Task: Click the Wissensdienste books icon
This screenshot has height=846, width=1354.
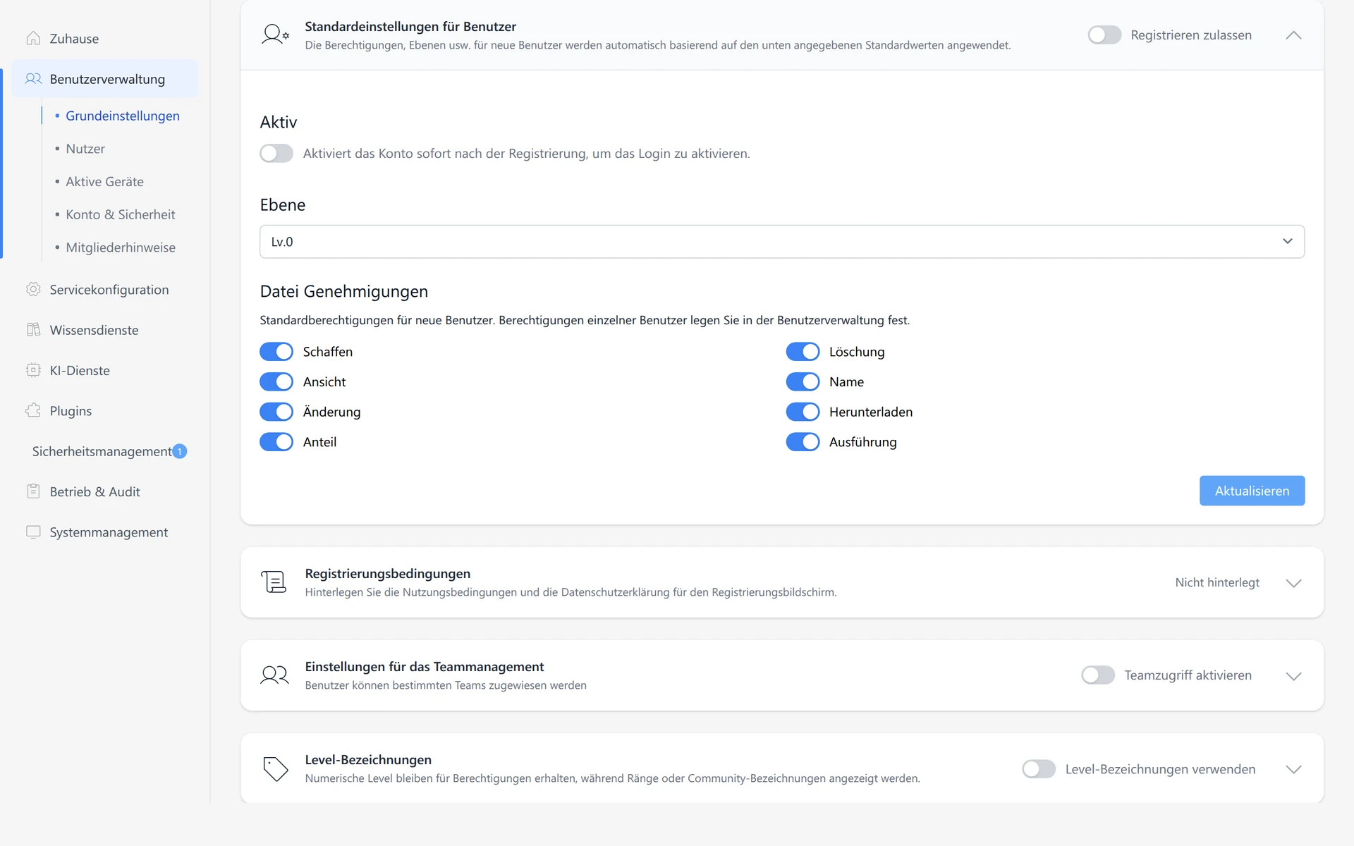Action: click(x=33, y=330)
